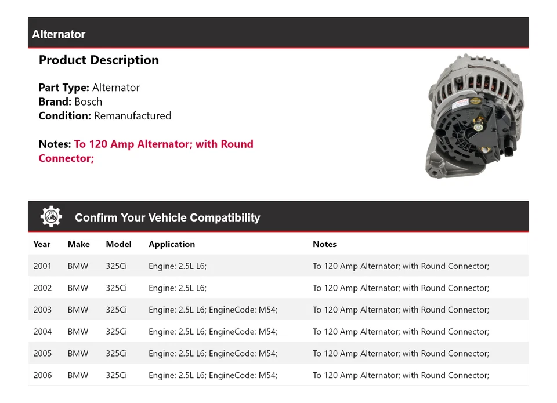Screen dimensions: 557x403
Task: Click the Year column header
Action: [x=42, y=244]
